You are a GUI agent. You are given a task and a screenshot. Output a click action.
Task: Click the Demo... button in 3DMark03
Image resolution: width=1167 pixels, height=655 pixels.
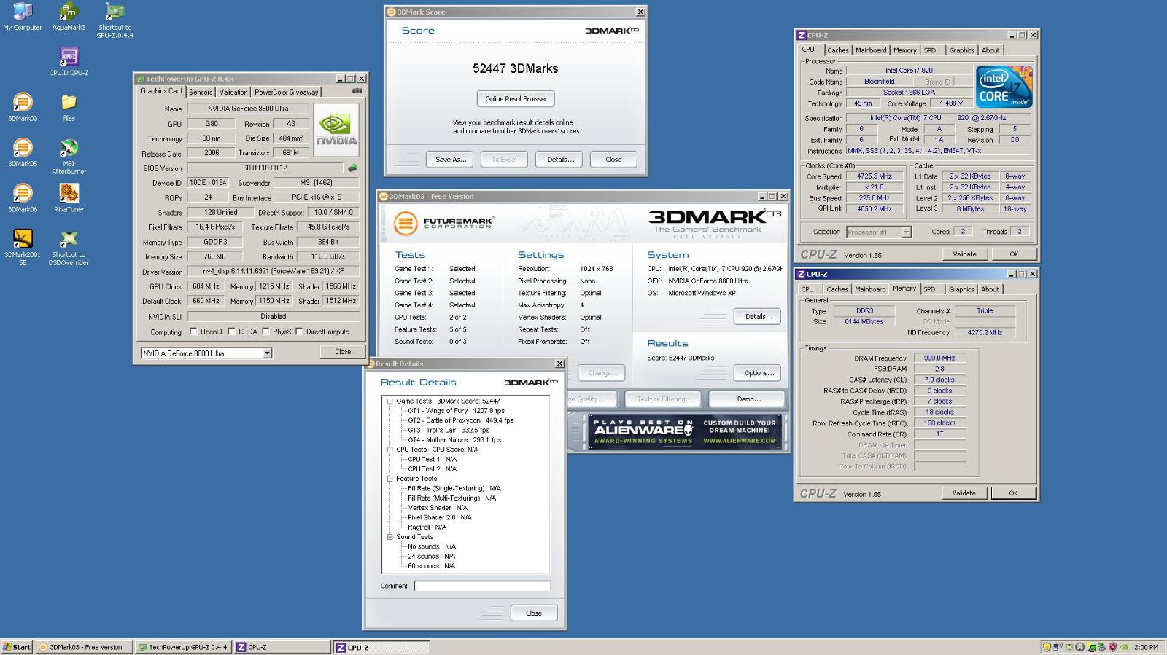pos(748,399)
